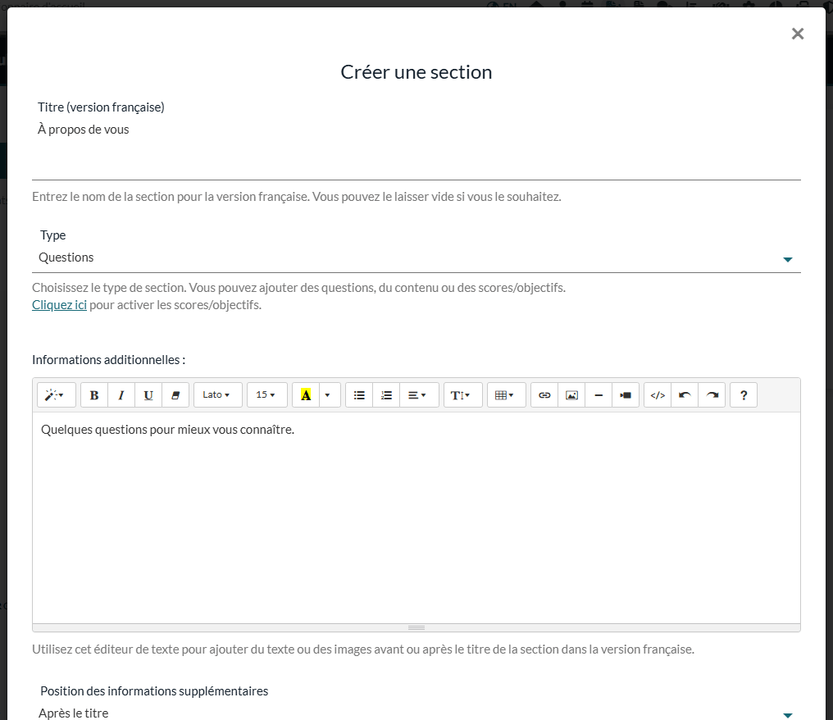Screen dimensions: 833x720
Task: Open the magic wand style menu
Action: [57, 394]
